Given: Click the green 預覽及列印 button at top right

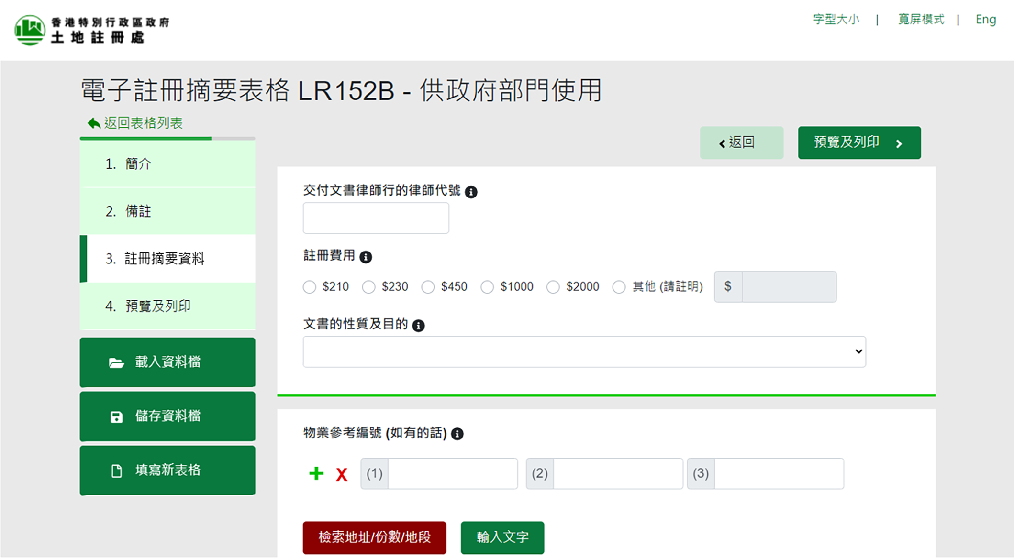Looking at the screenshot, I should [859, 142].
